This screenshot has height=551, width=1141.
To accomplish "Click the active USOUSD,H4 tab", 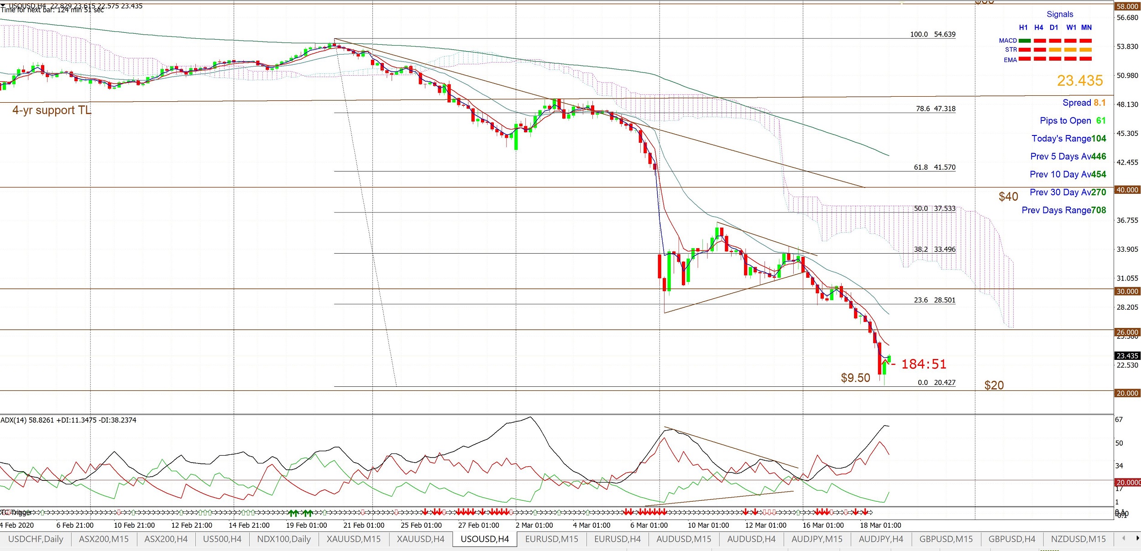I will 485,539.
